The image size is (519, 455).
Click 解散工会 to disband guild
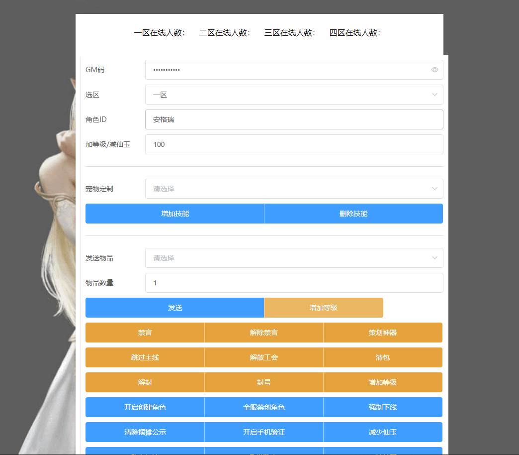click(x=264, y=357)
